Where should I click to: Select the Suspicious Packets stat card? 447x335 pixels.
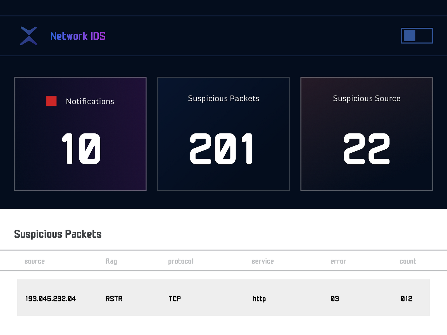point(223,133)
